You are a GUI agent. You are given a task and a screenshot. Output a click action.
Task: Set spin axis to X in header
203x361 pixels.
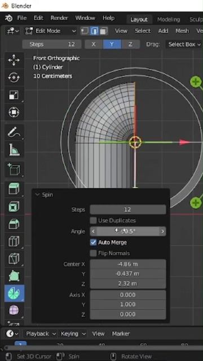(94, 44)
